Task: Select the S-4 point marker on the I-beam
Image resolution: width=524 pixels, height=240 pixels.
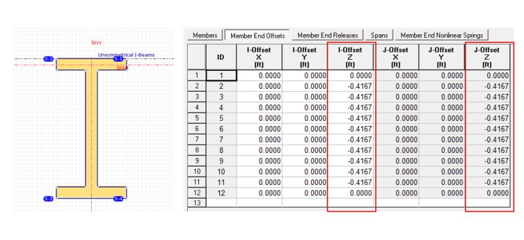Action: (x=119, y=199)
